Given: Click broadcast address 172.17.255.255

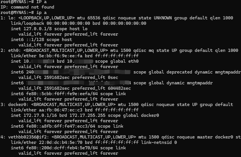Looking at the screenshot, I should pyautogui.click(x=87, y=115).
